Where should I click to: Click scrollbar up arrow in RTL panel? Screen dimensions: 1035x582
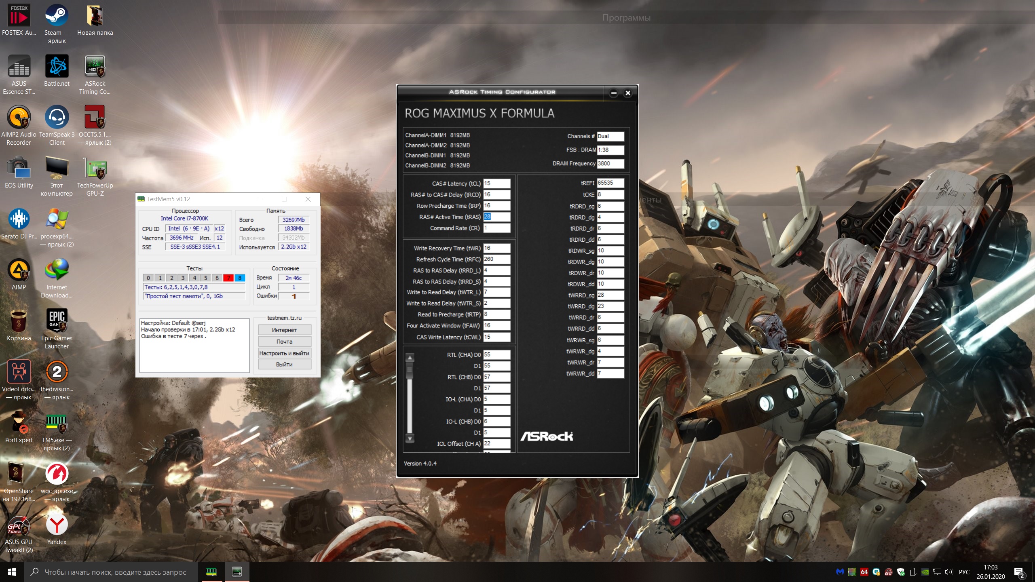click(410, 358)
